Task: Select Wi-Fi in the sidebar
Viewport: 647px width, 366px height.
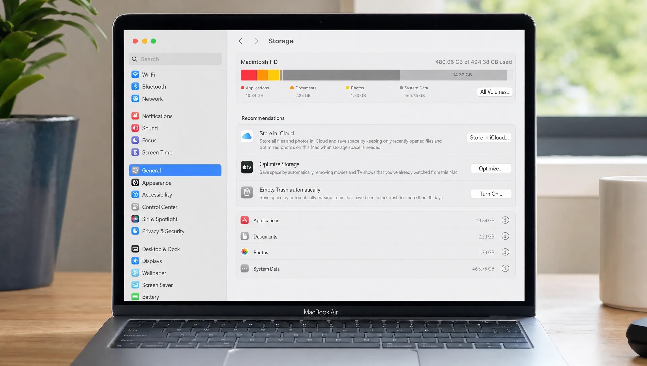Action: click(x=148, y=75)
